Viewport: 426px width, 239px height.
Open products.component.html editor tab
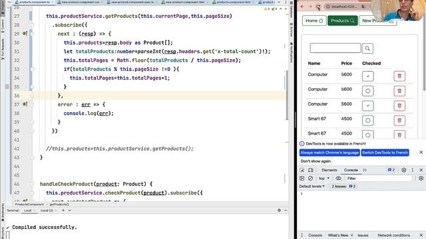[234, 2]
